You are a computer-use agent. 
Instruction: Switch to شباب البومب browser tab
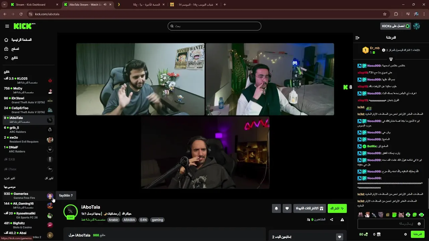[194, 5]
